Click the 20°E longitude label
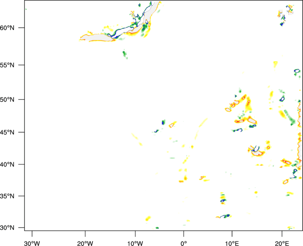 point(282,243)
